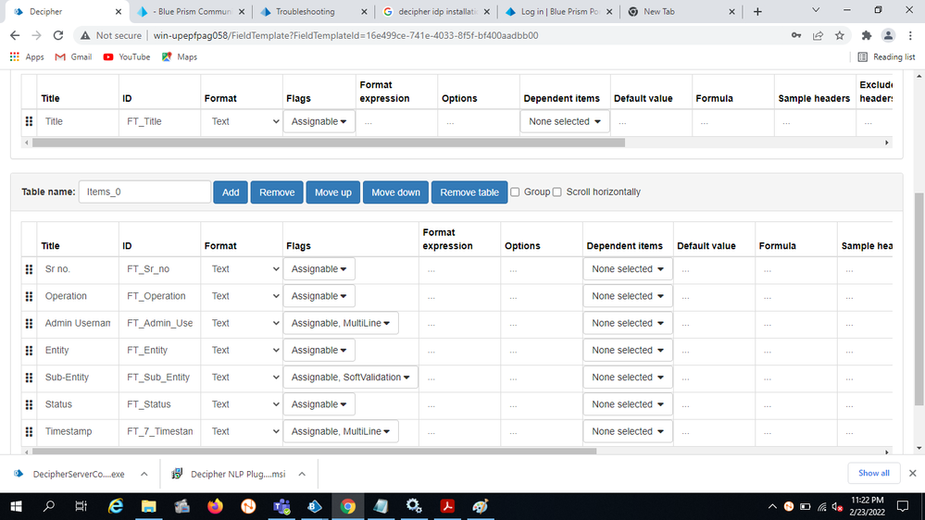925x520 pixels.
Task: Click the Table name input field
Action: click(144, 192)
